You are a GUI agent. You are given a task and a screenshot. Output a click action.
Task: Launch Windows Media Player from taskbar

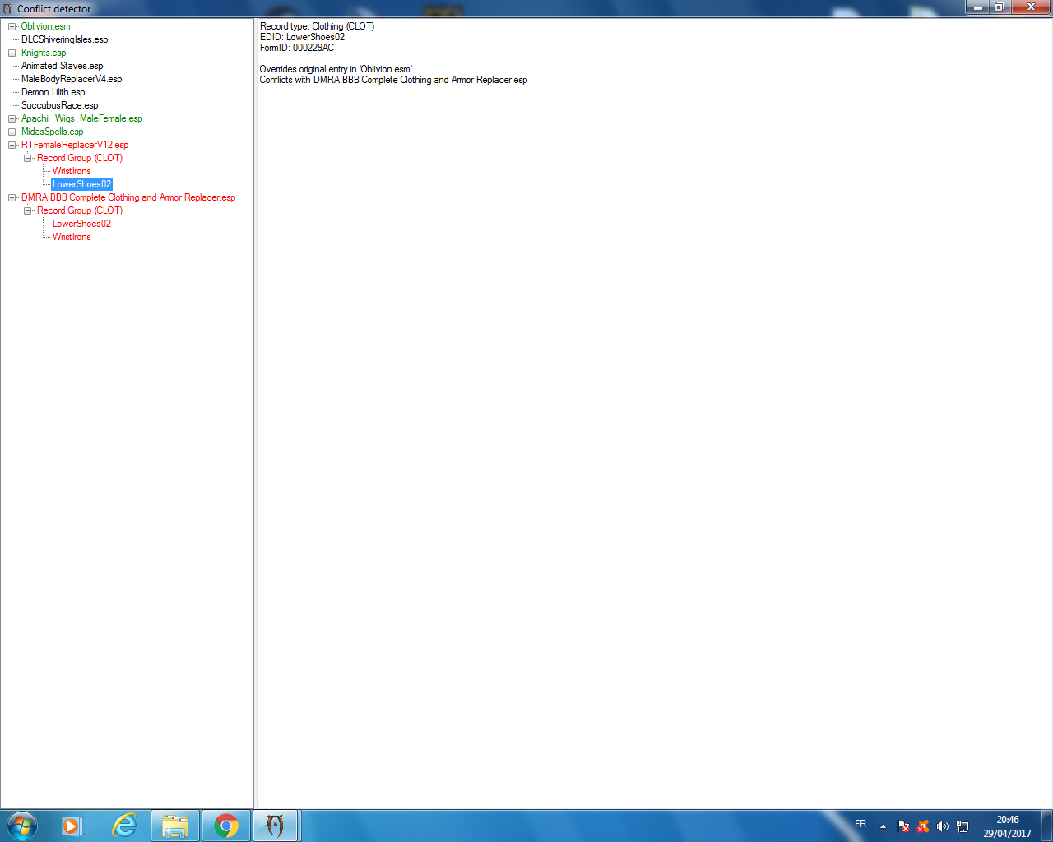pos(72,826)
